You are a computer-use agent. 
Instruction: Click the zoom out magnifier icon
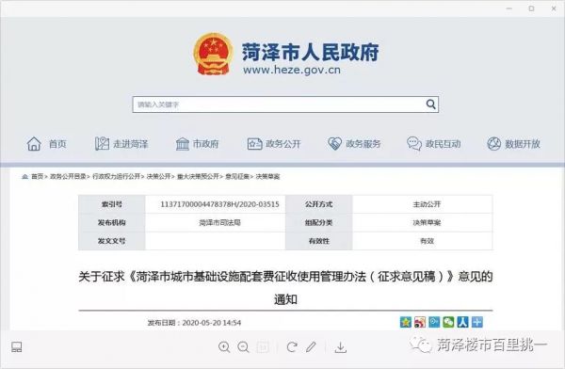pos(244,347)
